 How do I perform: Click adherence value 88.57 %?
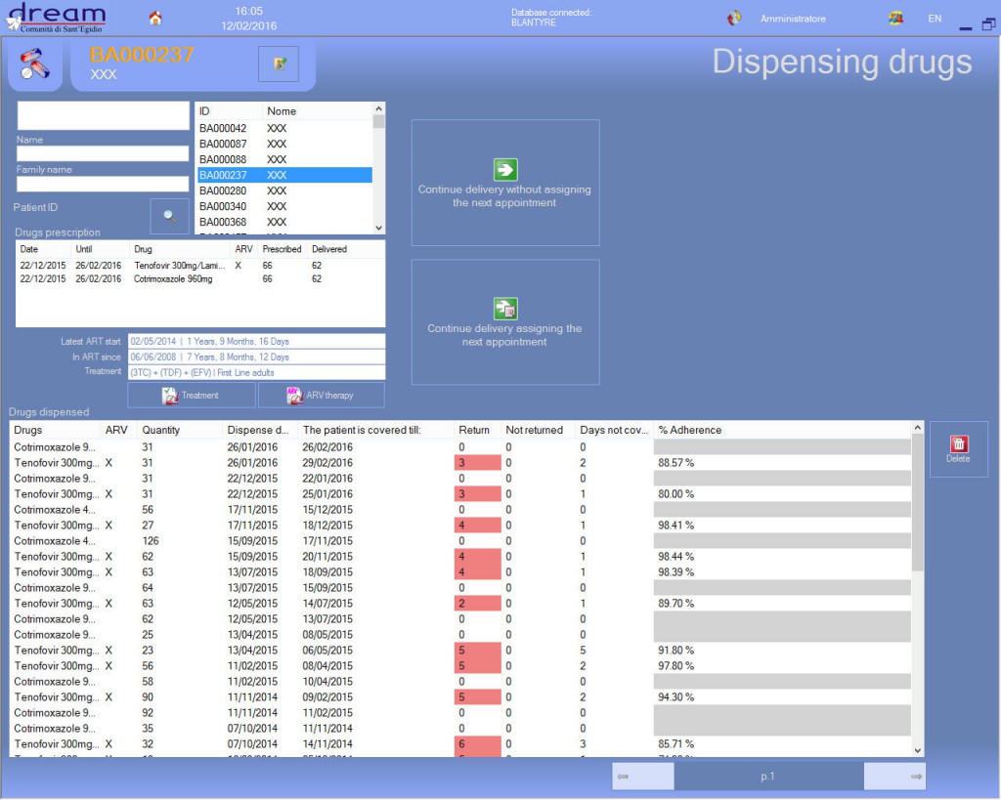pyautogui.click(x=676, y=463)
